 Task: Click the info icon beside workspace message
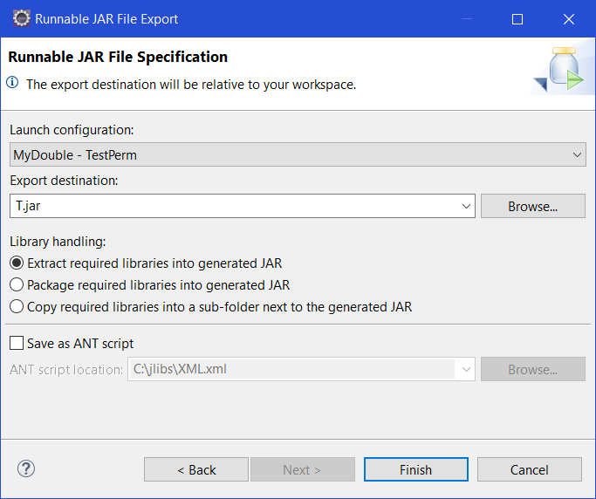pyautogui.click(x=12, y=82)
